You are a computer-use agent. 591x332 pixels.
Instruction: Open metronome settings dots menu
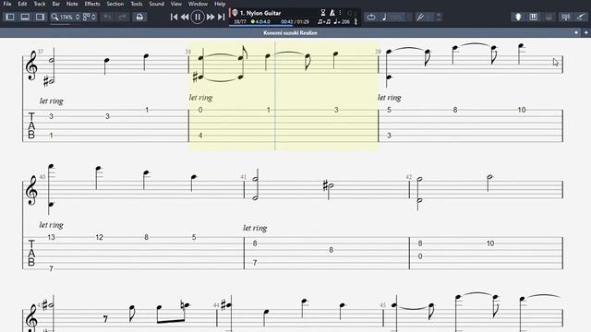click(x=340, y=13)
